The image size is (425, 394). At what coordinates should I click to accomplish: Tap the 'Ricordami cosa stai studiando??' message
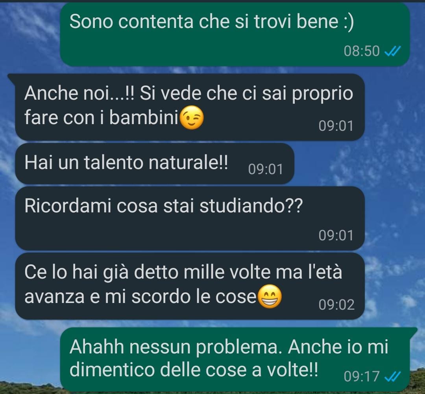(x=190, y=218)
